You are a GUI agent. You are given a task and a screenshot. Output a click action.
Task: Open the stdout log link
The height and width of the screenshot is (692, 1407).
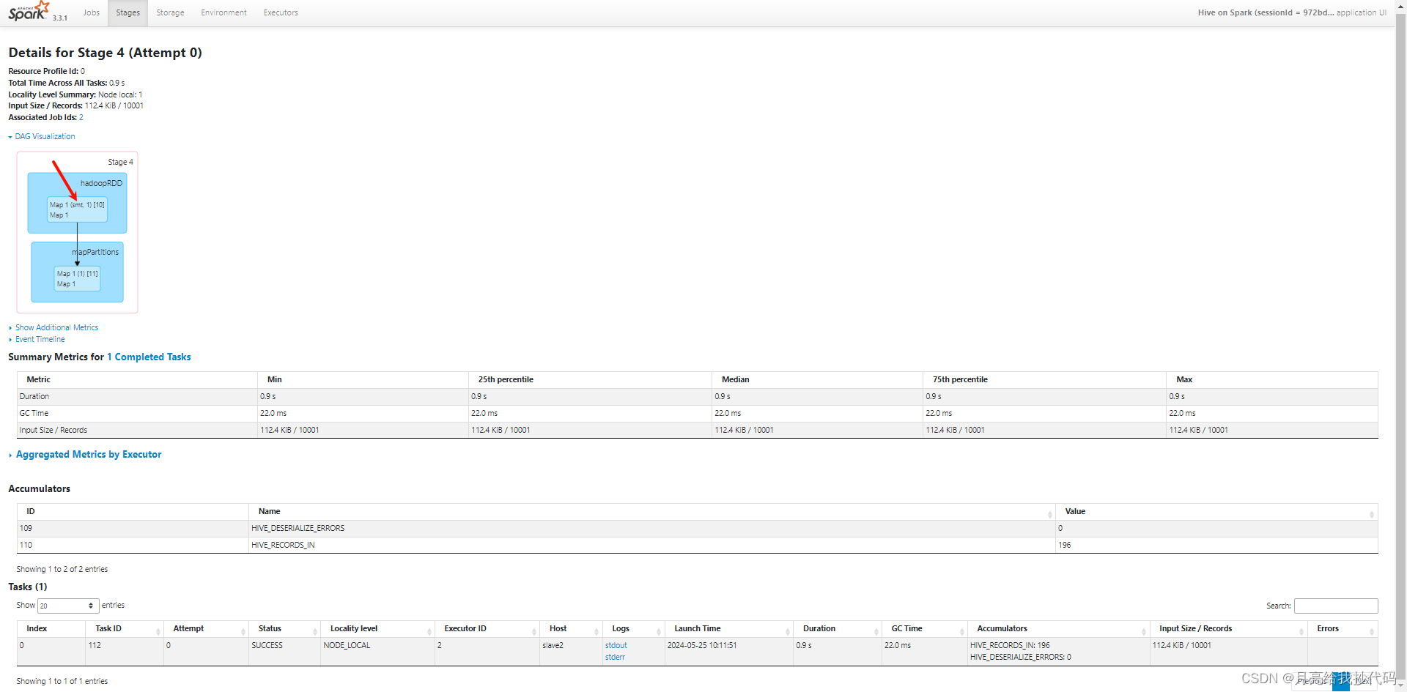(616, 645)
